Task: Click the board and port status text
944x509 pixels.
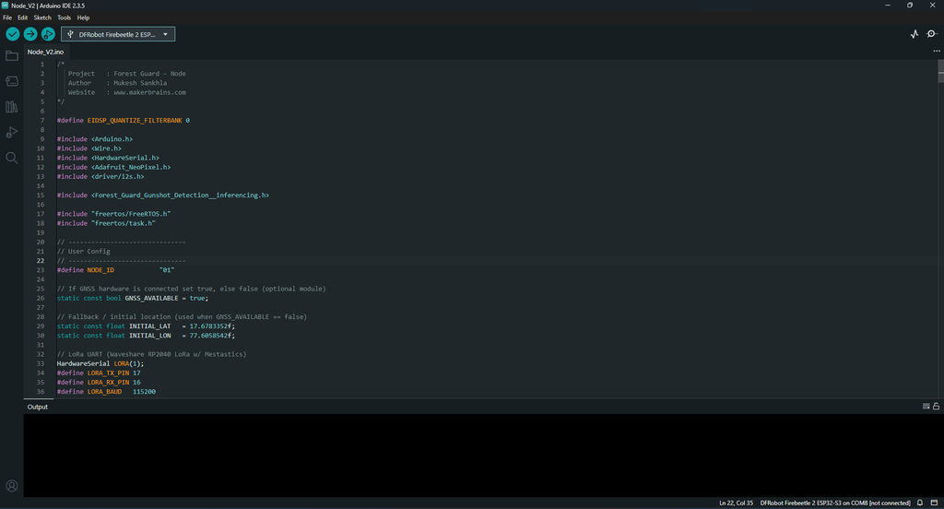Action: coord(835,503)
